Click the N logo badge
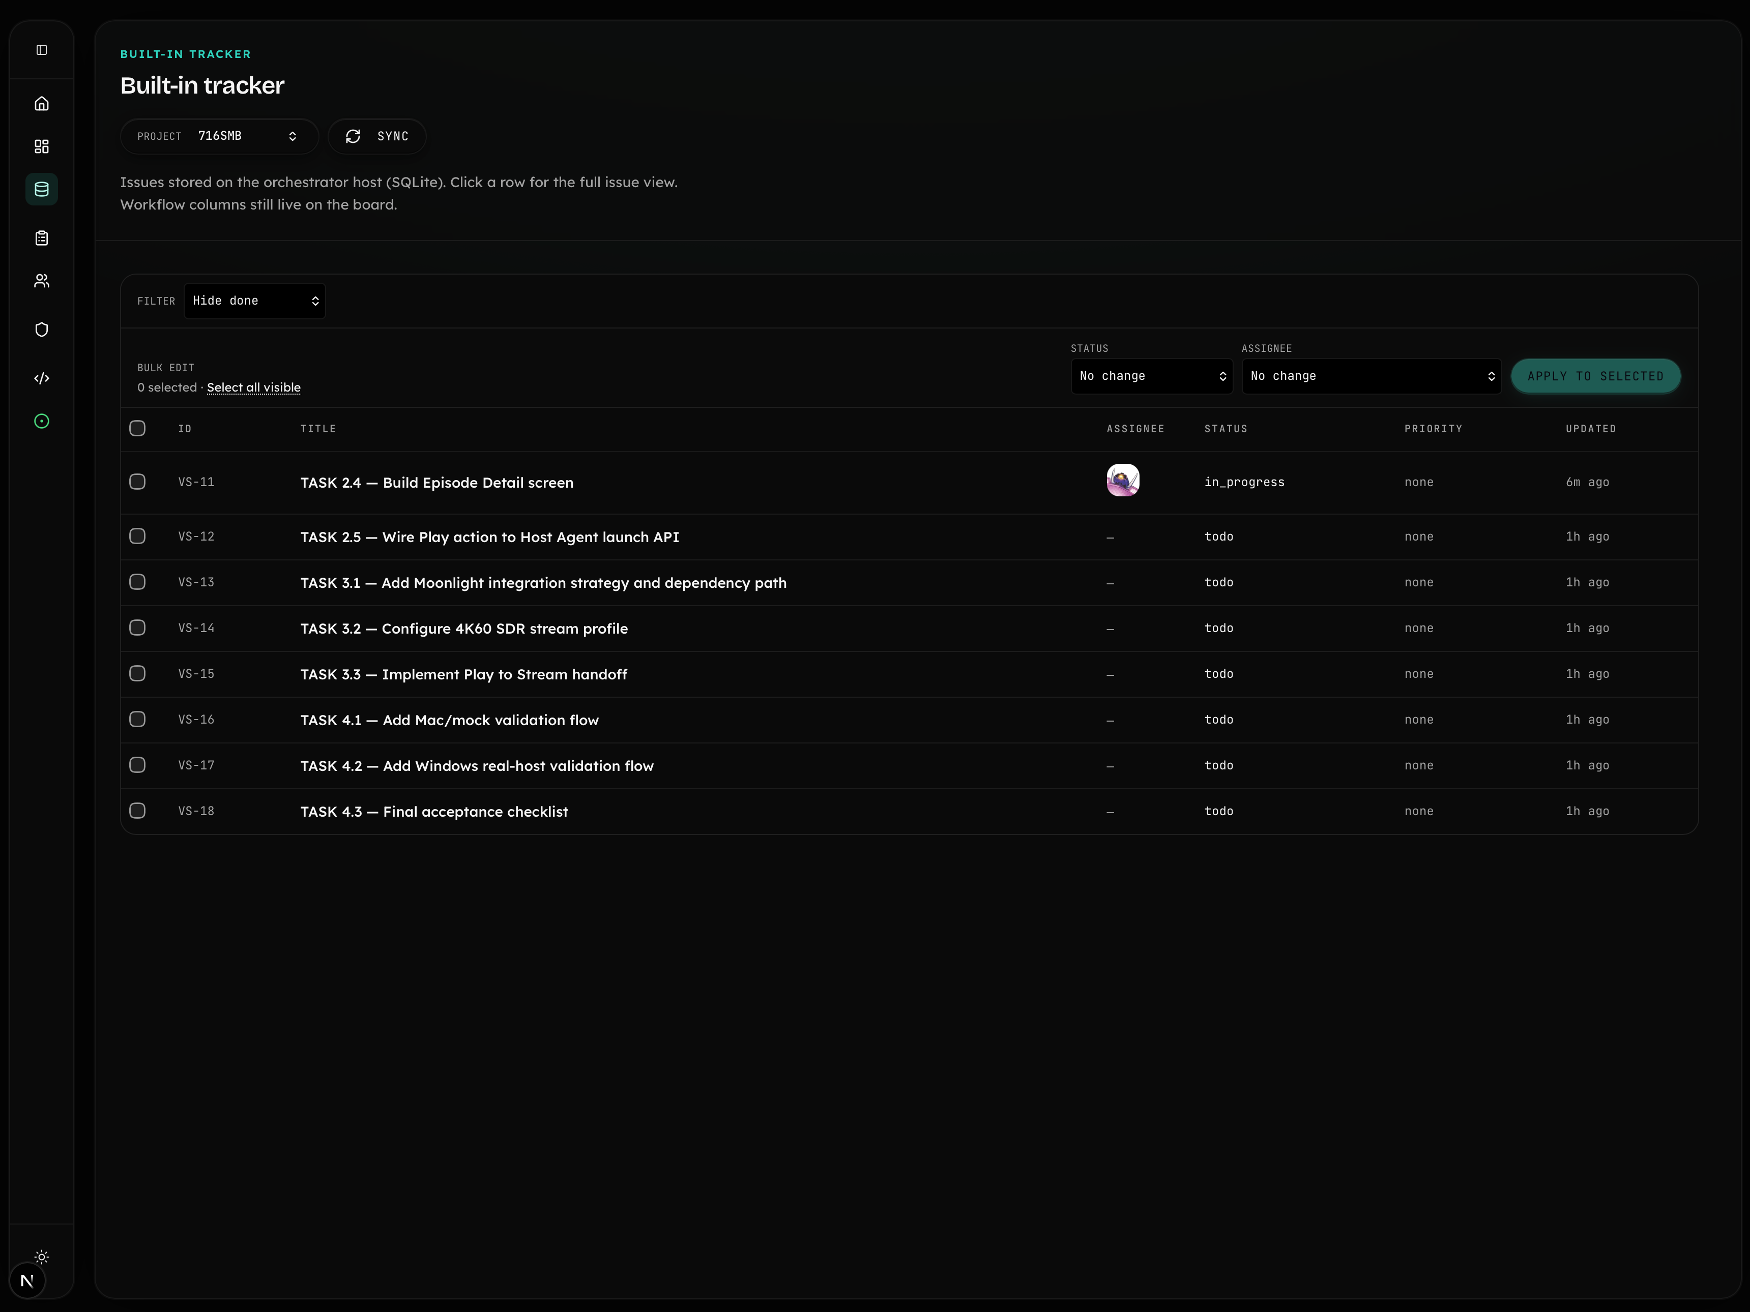The height and width of the screenshot is (1312, 1750). [27, 1281]
